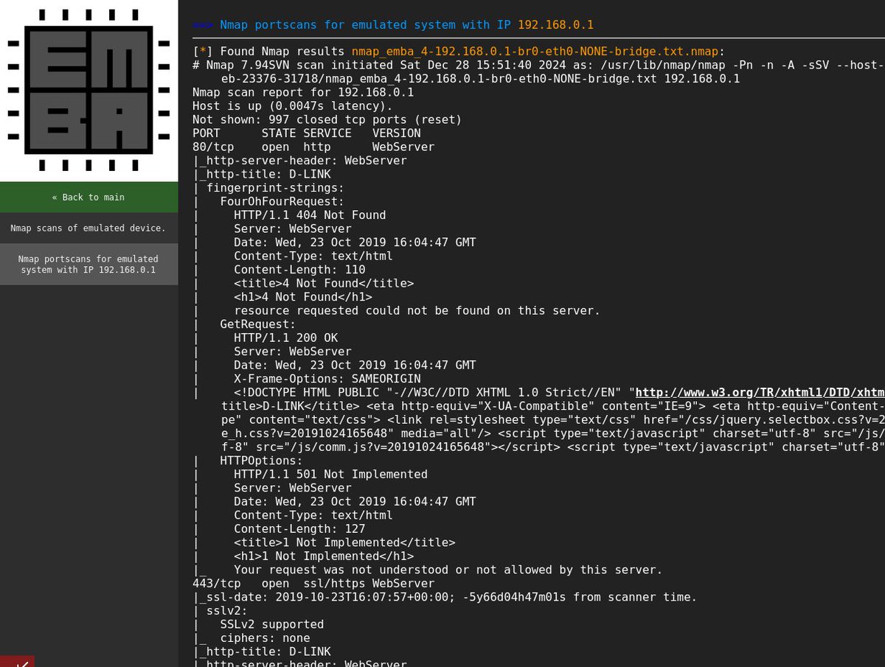Open the nmap_emba_4-192.168.0.1 .nmap results file link
Viewport: 885px width, 667px height.
[535, 52]
